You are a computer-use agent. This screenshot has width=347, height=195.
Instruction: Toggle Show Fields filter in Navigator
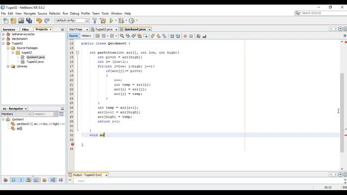click(x=13, y=180)
